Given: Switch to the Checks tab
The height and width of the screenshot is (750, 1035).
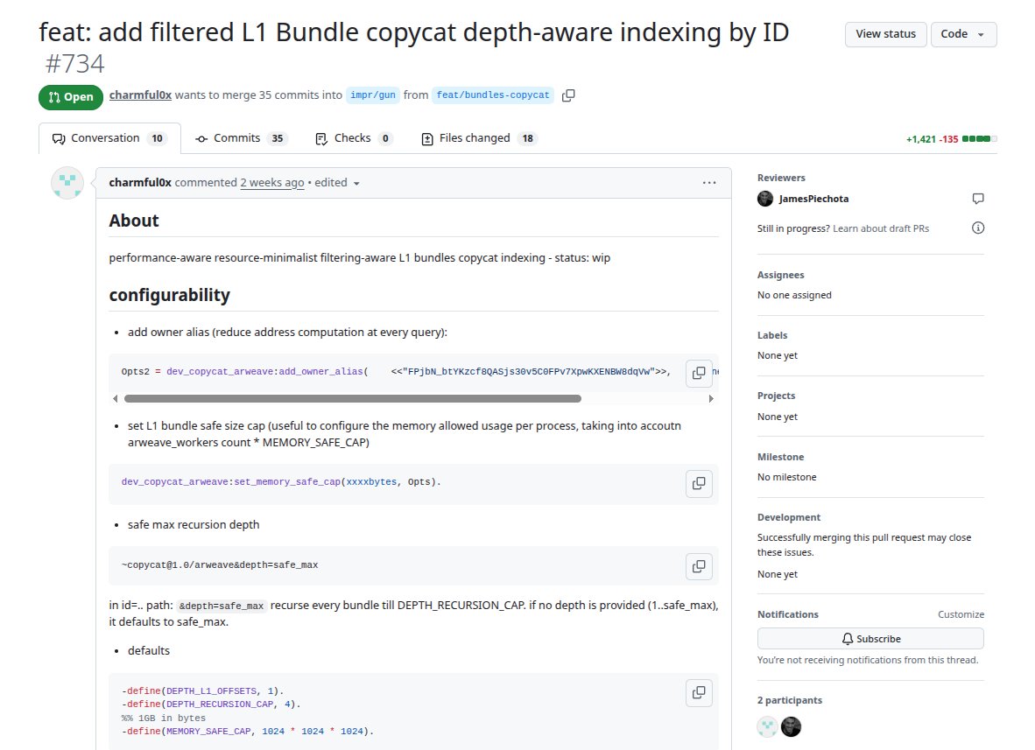Looking at the screenshot, I should click(354, 138).
